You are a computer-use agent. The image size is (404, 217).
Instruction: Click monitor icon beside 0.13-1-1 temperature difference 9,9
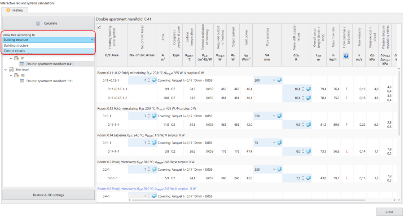(x=308, y=124)
